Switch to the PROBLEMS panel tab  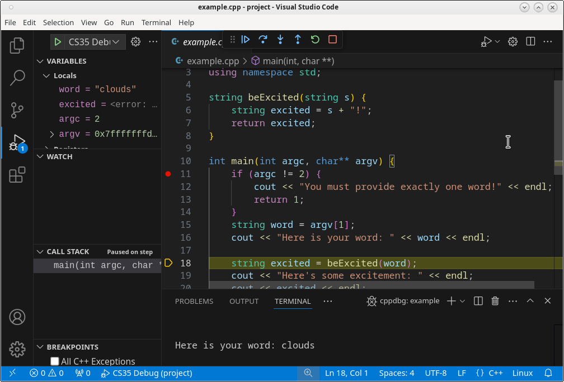pyautogui.click(x=194, y=301)
